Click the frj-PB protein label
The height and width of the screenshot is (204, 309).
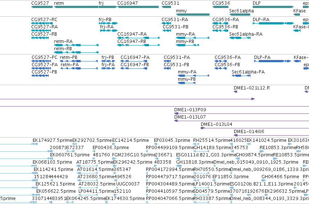[108, 57]
